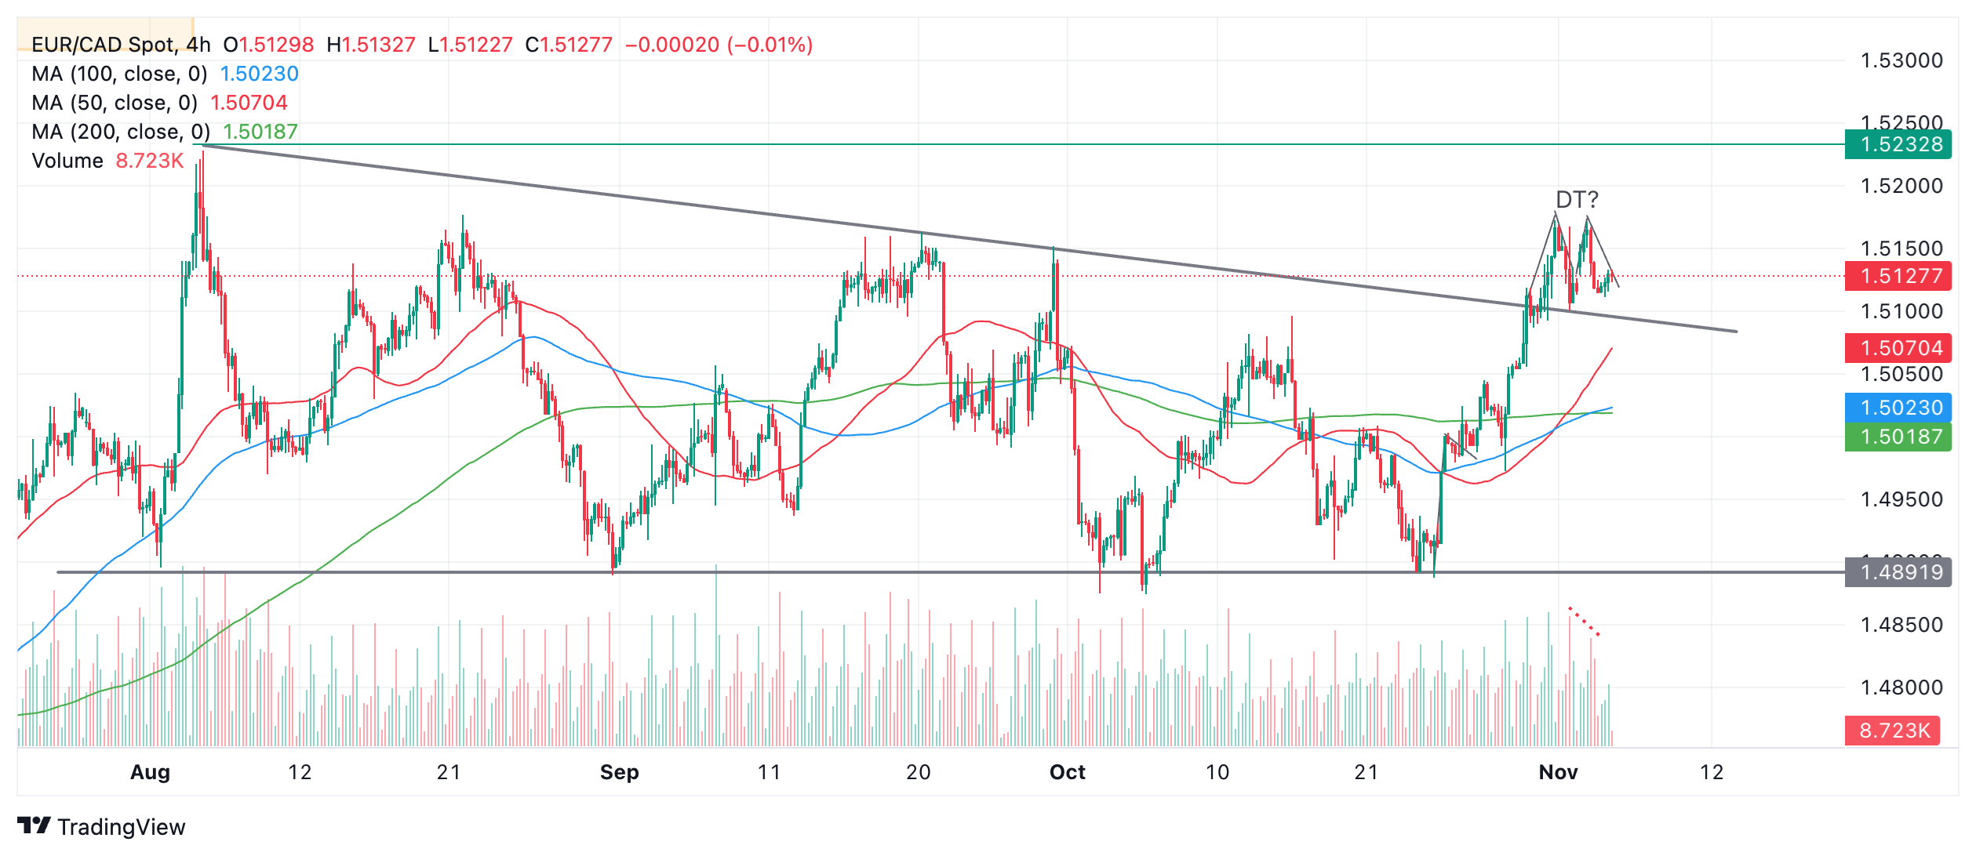Click the red 1.50704 MA price label
The height and width of the screenshot is (856, 1976).
[1898, 348]
